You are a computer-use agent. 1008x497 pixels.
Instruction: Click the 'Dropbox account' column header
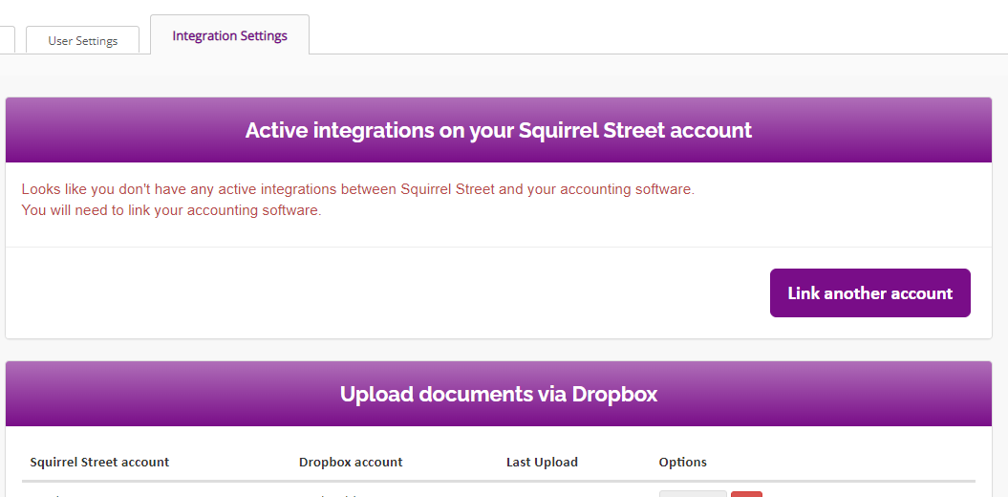[351, 463]
